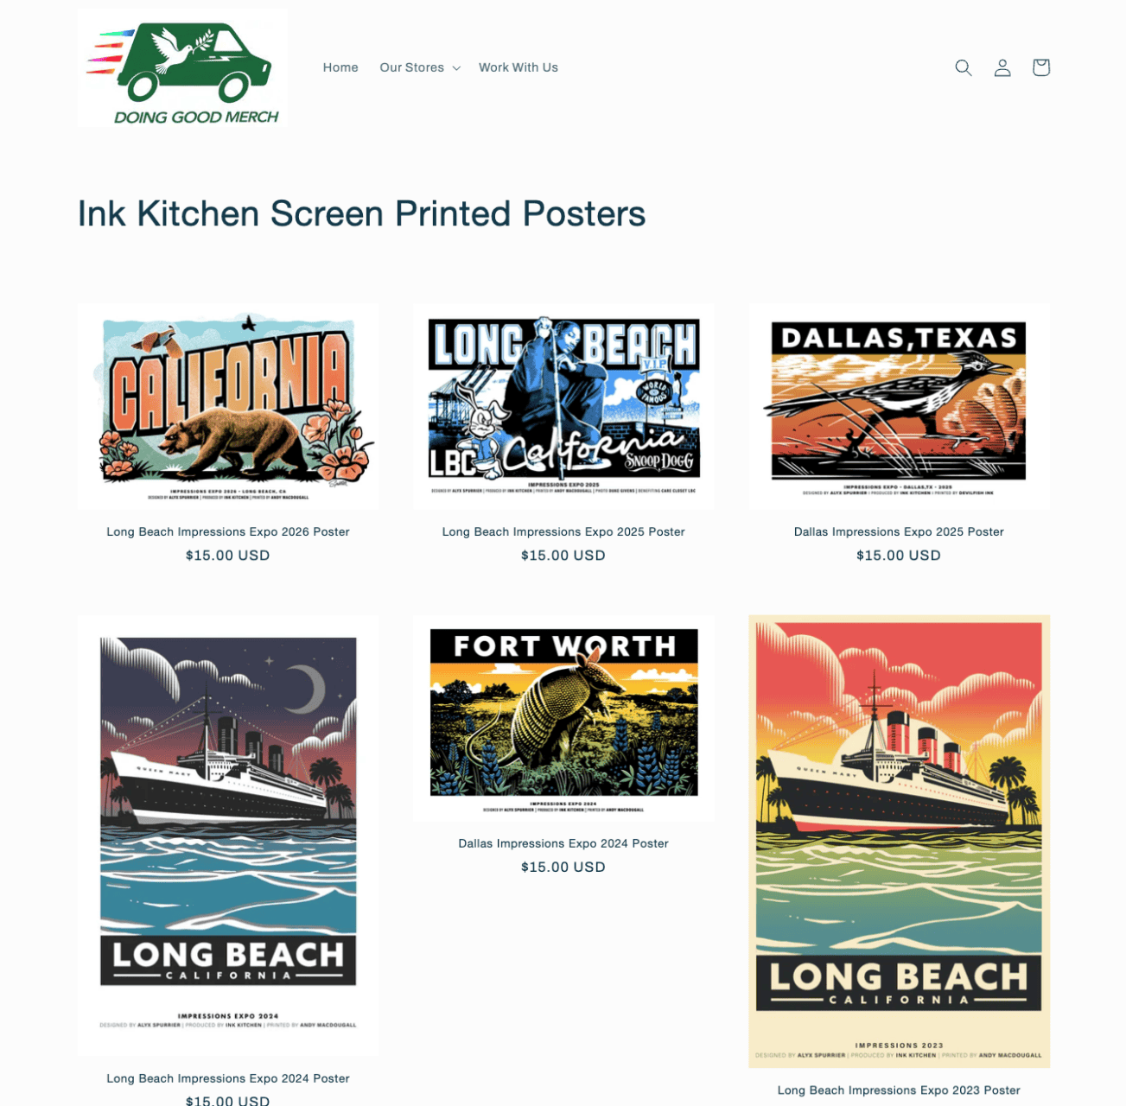Open the Fort Worth armadillo poster image
Screen dimensions: 1126x1106
point(563,719)
